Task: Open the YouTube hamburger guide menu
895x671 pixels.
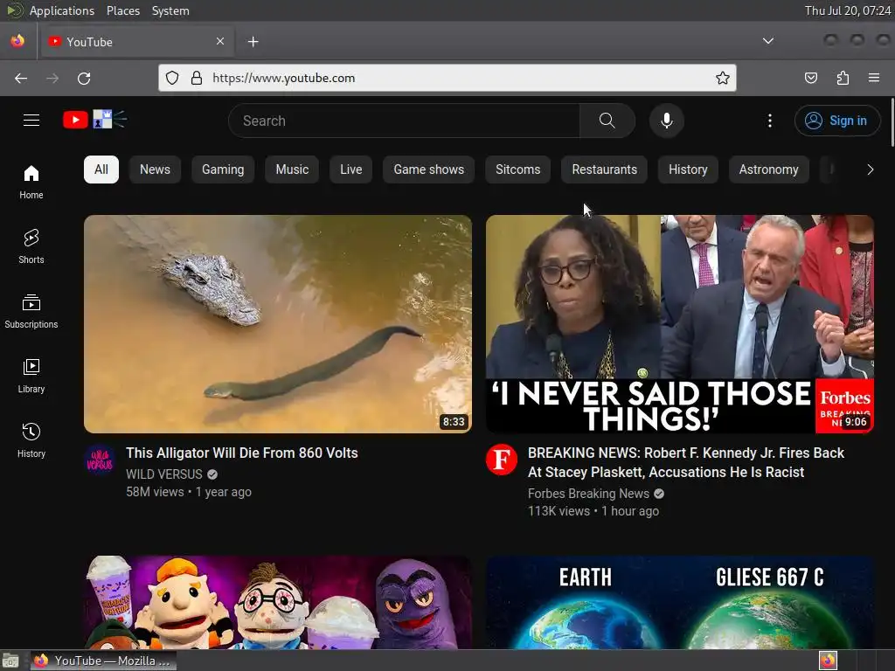Action: pos(31,121)
